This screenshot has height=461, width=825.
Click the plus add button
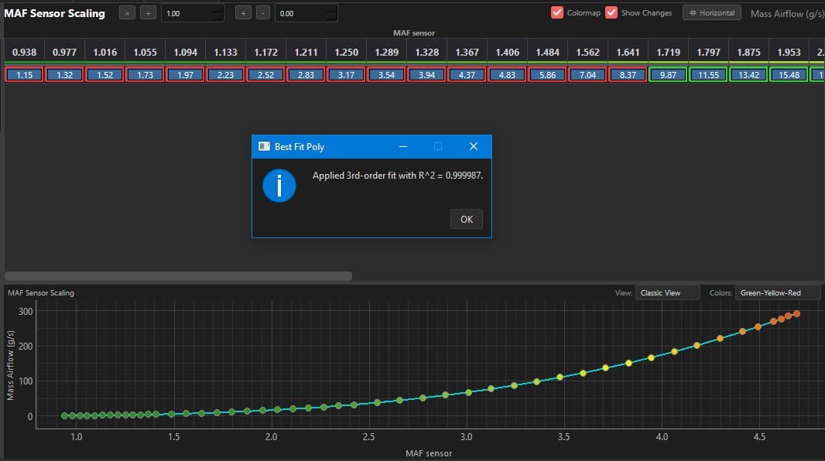[x=242, y=13]
